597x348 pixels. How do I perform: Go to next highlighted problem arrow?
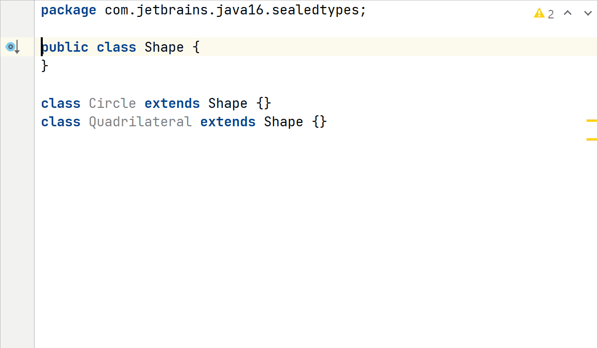point(588,13)
